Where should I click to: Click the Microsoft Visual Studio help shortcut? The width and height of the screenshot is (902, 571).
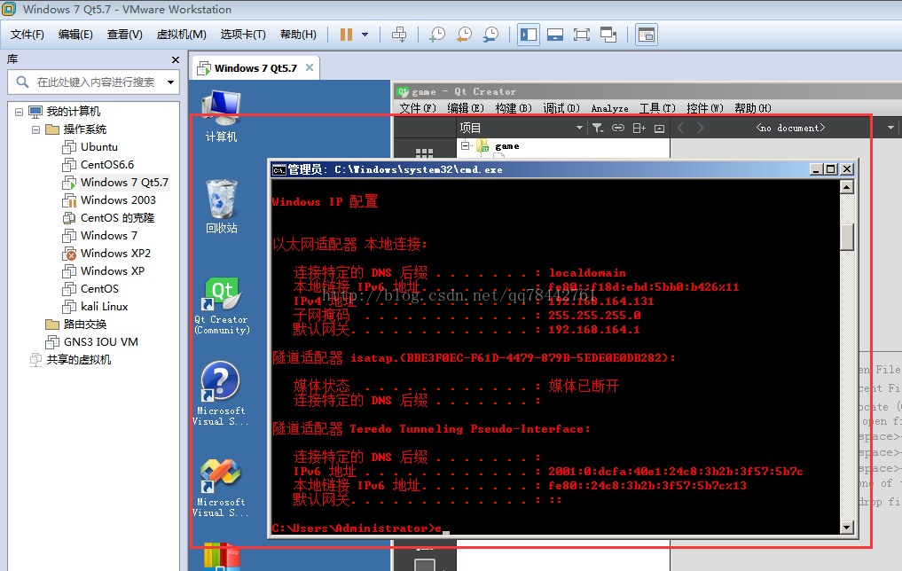(221, 394)
